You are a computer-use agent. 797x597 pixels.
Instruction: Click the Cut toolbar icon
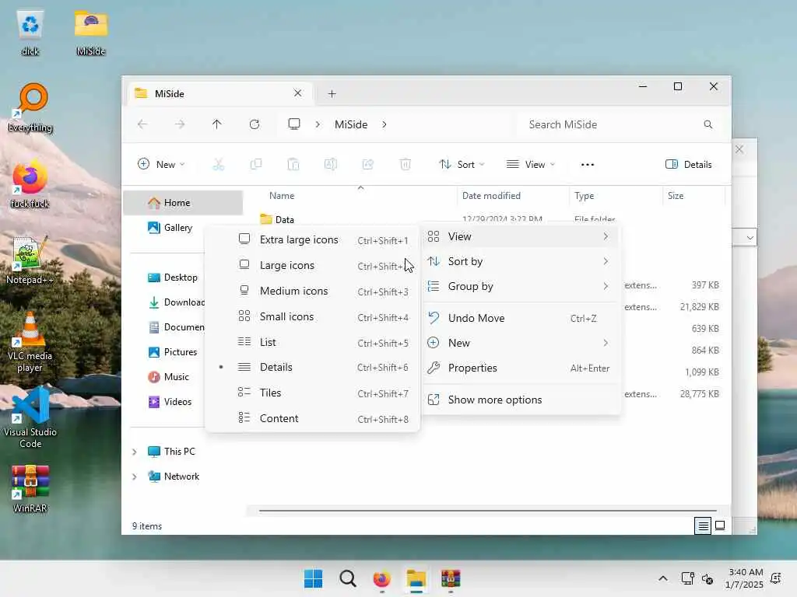click(219, 165)
